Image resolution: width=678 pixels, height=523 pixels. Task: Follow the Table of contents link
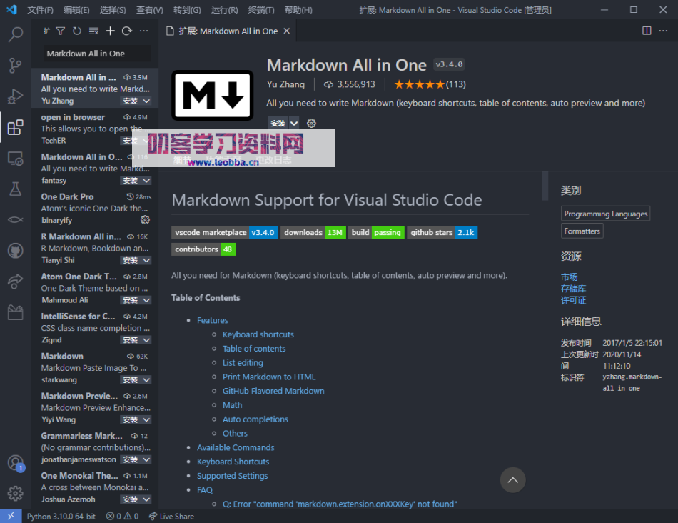[254, 348]
